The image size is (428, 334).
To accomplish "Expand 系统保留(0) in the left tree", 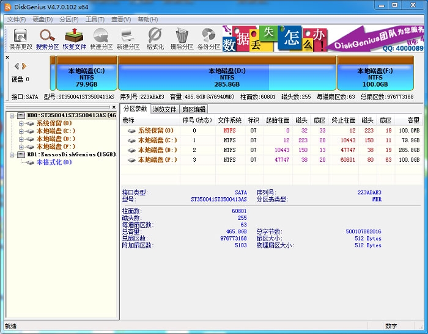I will click(21, 123).
